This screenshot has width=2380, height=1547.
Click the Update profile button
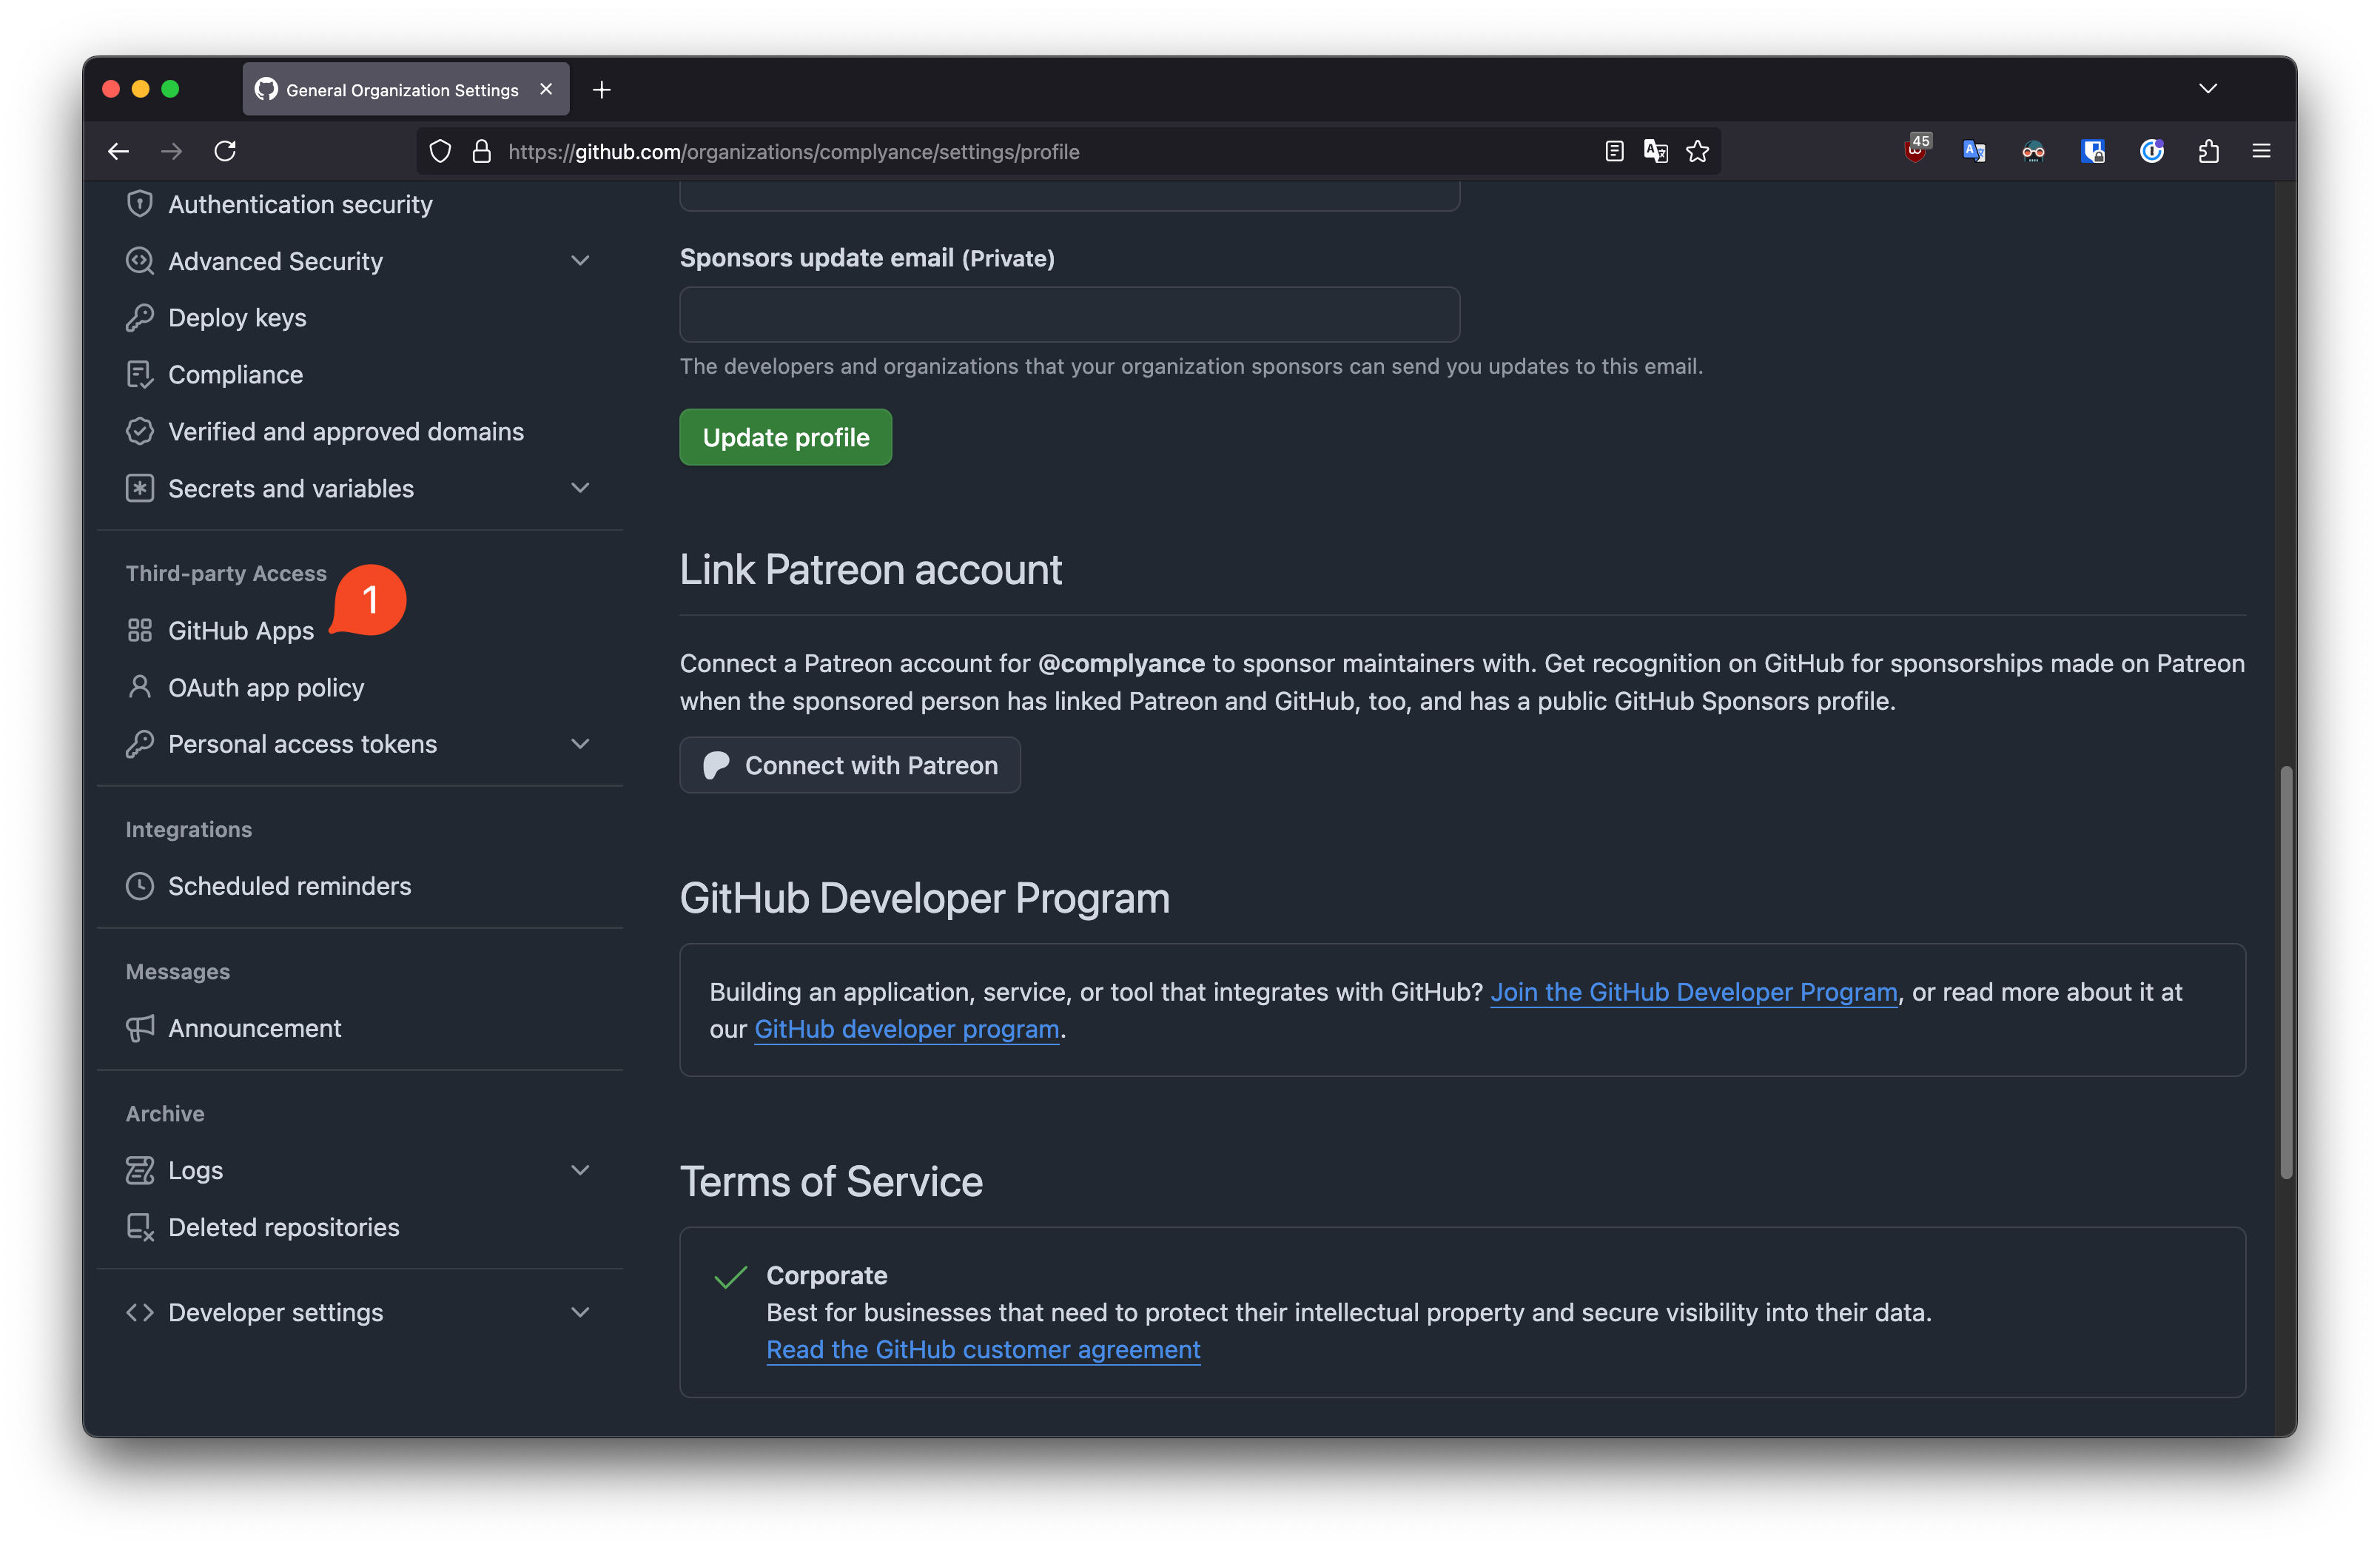786,437
